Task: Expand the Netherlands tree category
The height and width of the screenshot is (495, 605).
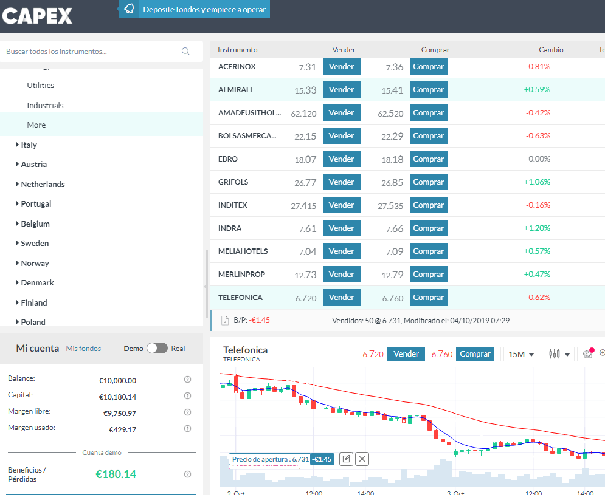Action: (x=43, y=184)
